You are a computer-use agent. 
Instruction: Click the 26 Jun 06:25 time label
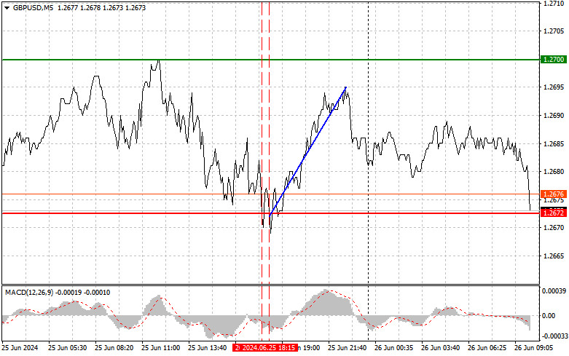point(487,348)
